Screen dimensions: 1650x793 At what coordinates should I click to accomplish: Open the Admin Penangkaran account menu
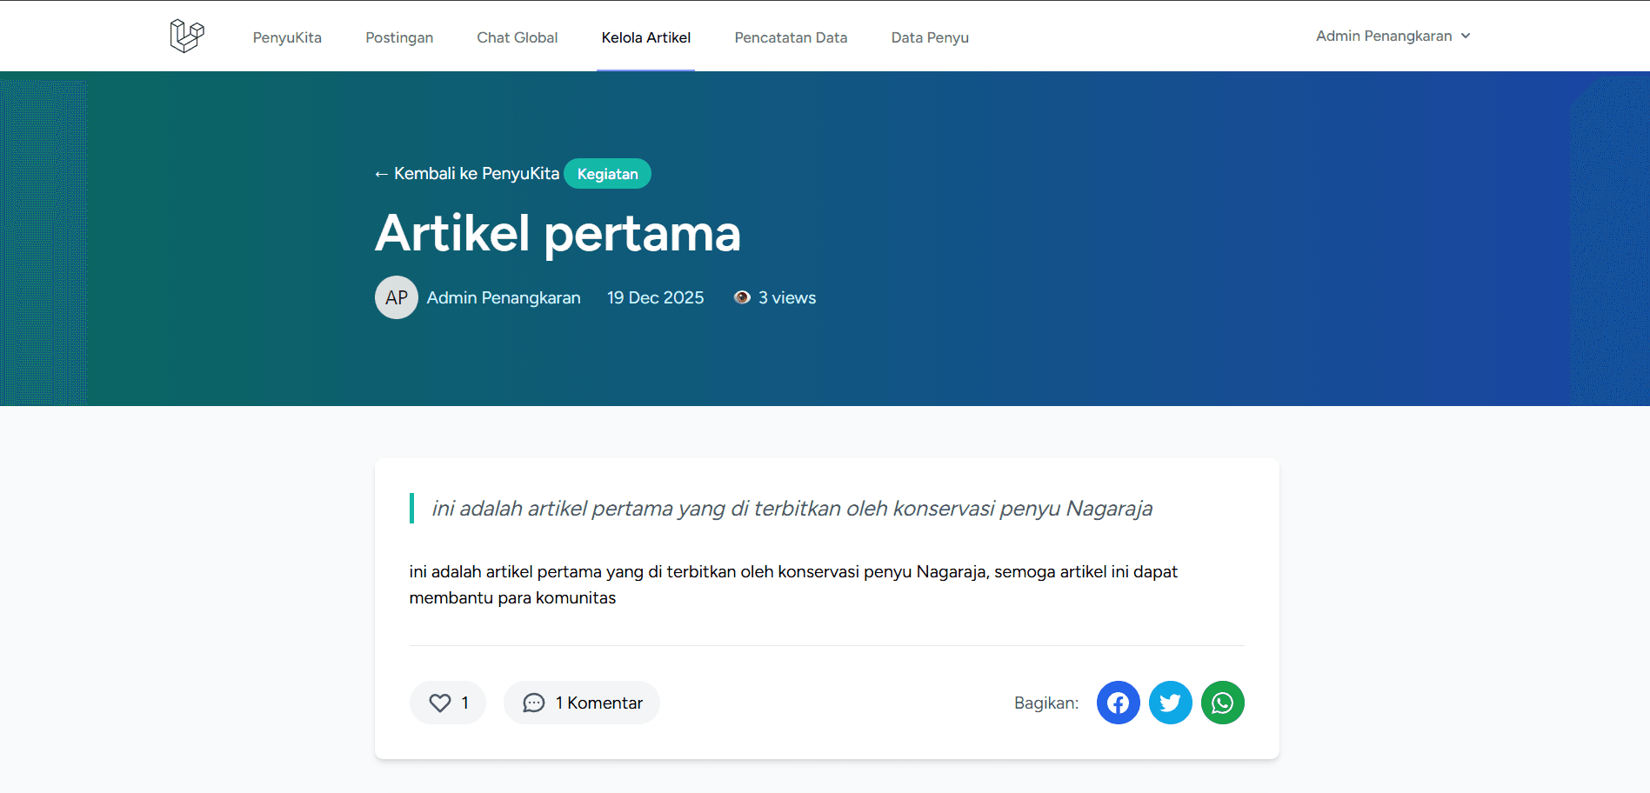click(1392, 36)
